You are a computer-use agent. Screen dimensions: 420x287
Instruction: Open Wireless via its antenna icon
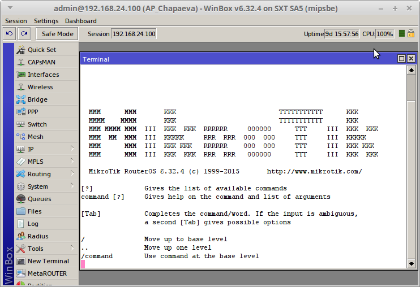(20, 87)
